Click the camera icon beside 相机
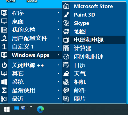The height and width of the screenshot is (115, 128). pos(66,82)
